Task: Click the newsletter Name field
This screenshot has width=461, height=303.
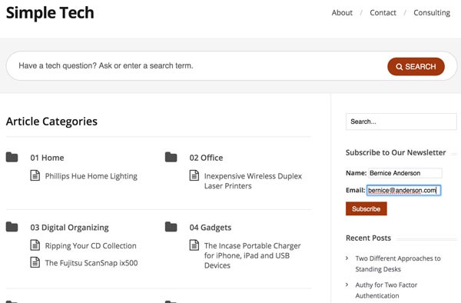Action: (405, 173)
